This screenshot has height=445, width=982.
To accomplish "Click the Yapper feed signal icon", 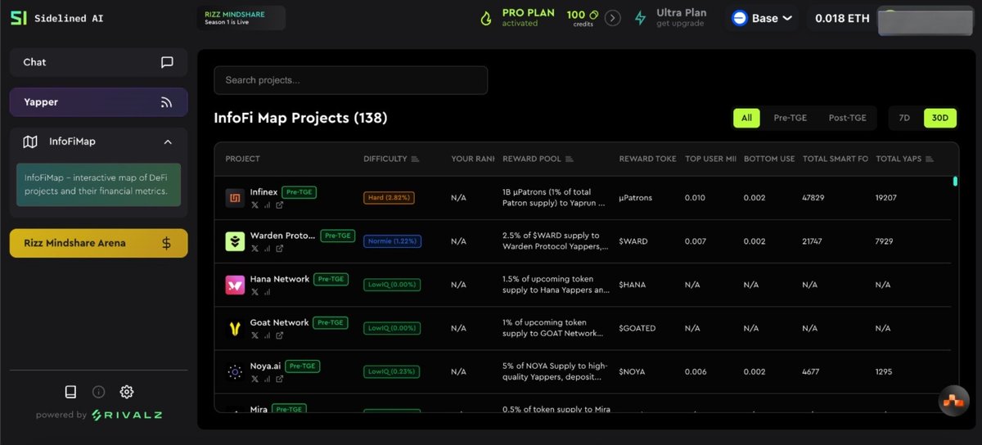I will click(167, 102).
